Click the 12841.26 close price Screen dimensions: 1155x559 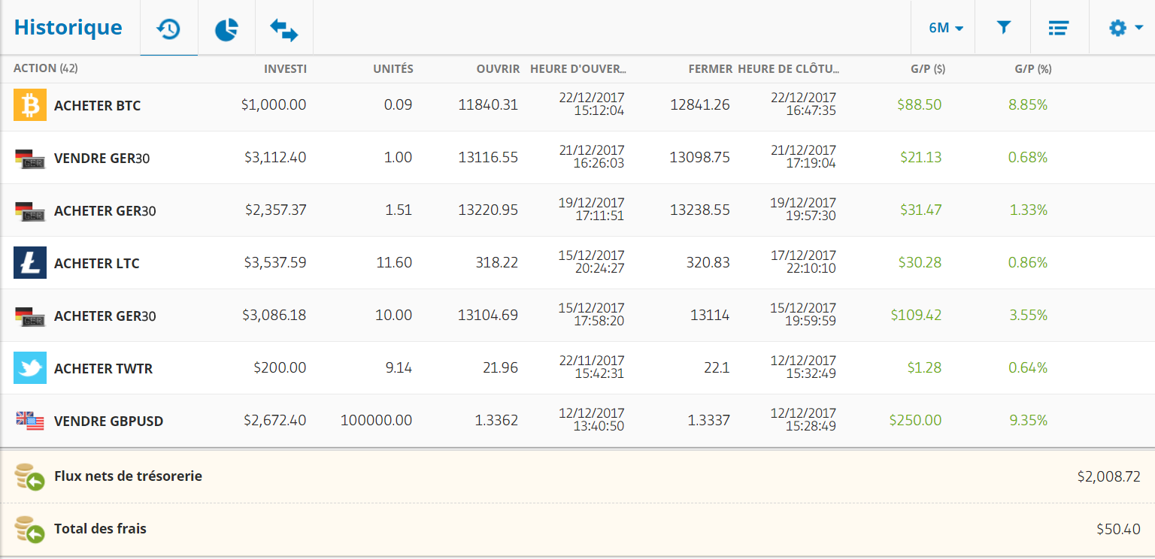[700, 105]
